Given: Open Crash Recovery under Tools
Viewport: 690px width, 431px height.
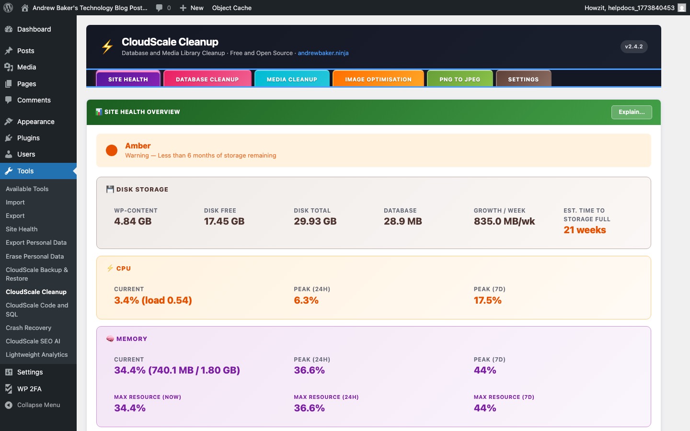Looking at the screenshot, I should tap(28, 328).
